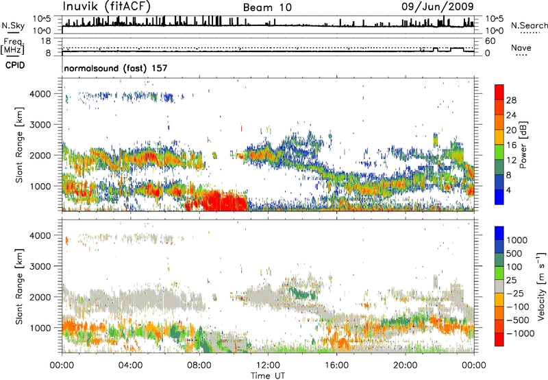Click the '12' power colorbar label

(x=511, y=161)
